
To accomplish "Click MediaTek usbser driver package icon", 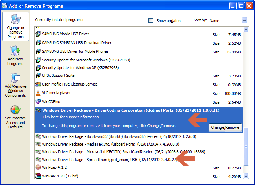I will point(38,144).
